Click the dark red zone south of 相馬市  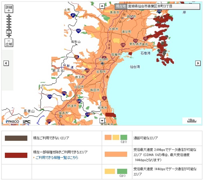tap(111, 115)
